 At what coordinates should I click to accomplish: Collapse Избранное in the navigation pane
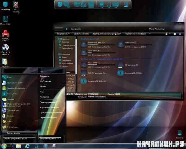click(63, 39)
